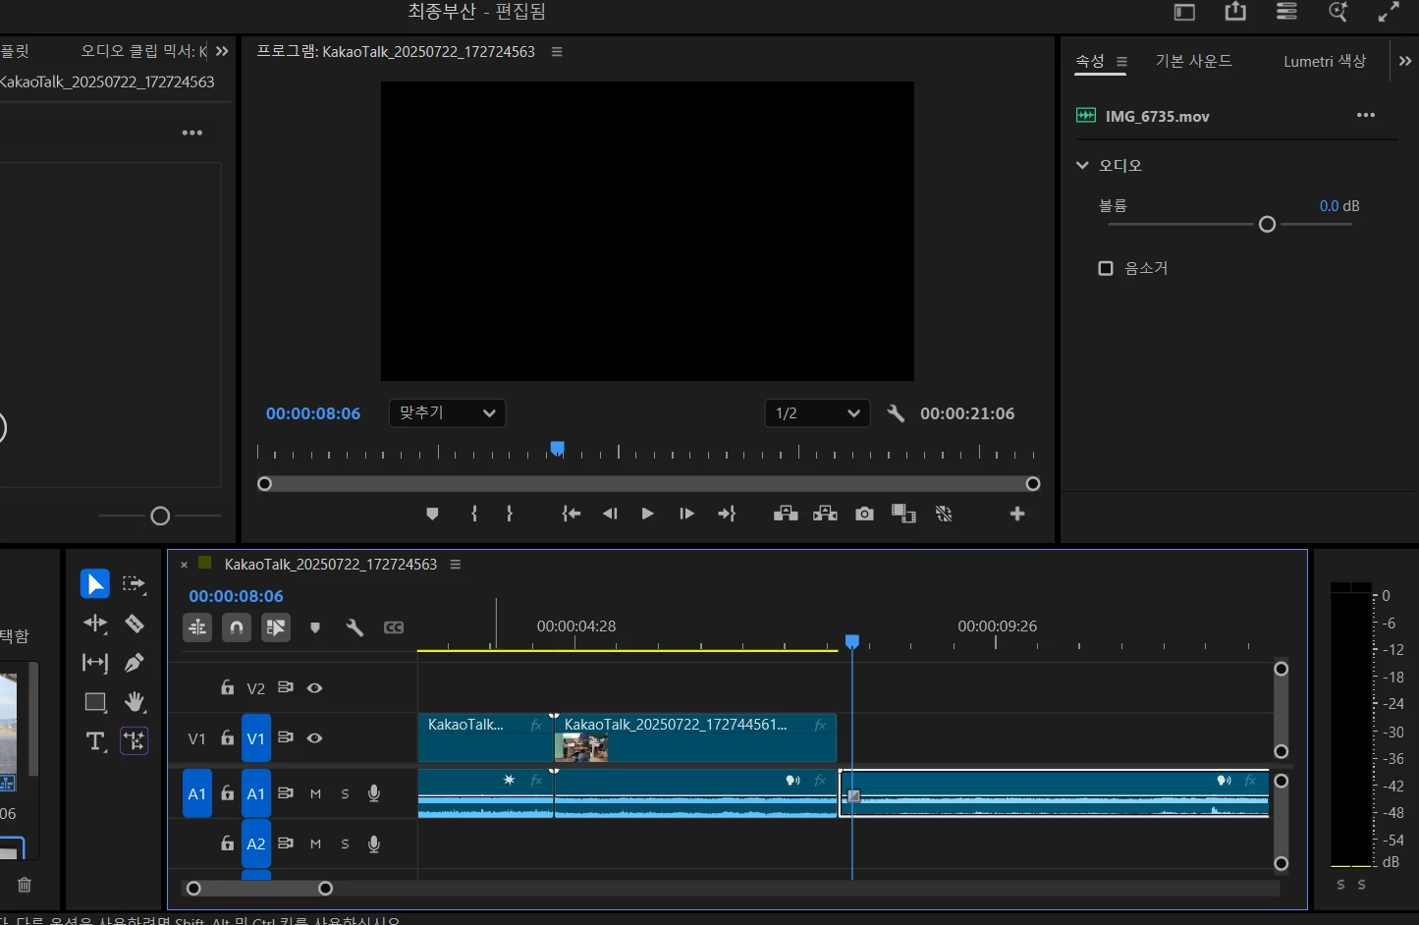The image size is (1419, 925).
Task: Toggle V2 track lock
Action: point(227,687)
